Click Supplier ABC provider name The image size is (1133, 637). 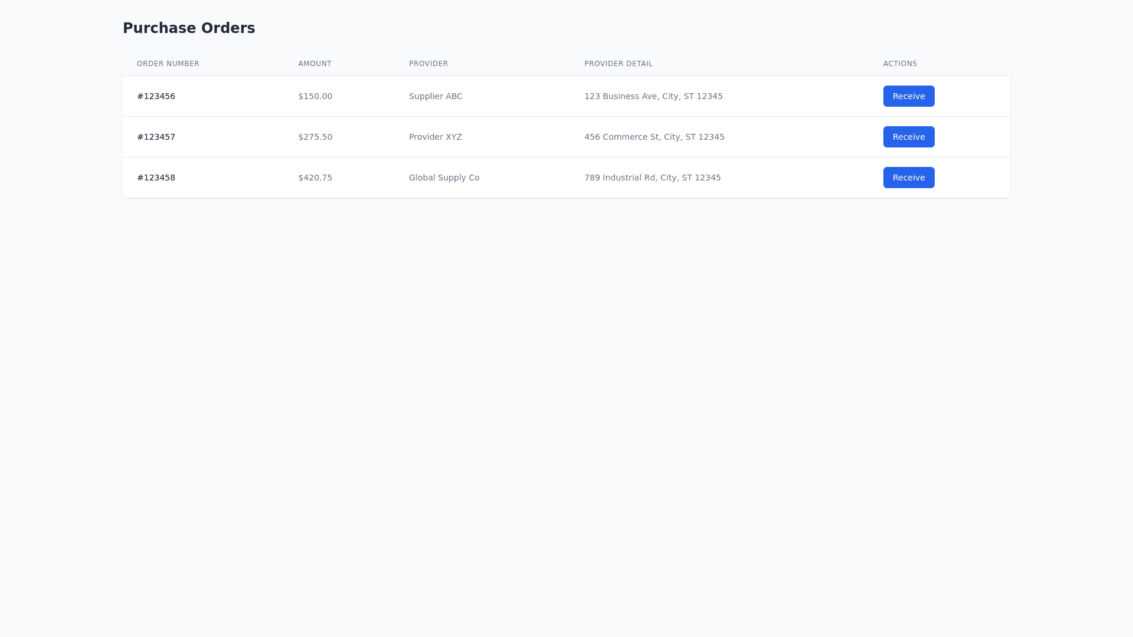click(435, 96)
